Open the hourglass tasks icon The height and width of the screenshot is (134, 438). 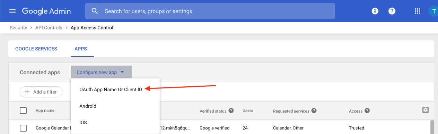coord(375,11)
